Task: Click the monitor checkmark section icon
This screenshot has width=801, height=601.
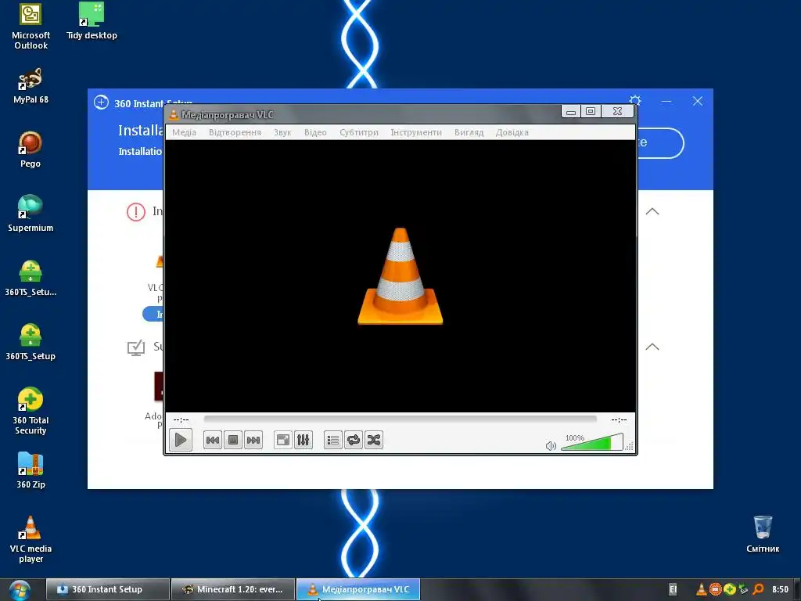Action: 136,347
